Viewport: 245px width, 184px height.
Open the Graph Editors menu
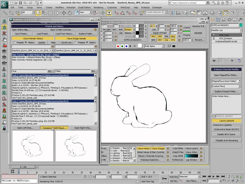[84, 7]
